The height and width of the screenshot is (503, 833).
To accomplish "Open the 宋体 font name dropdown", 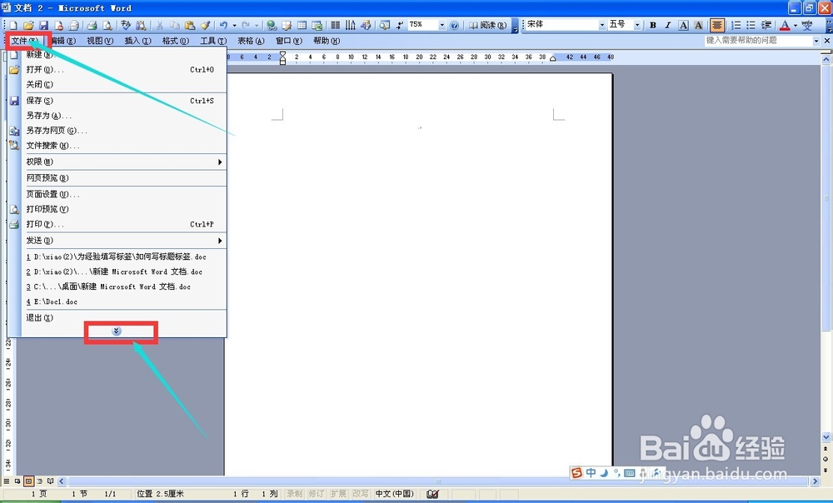I will point(602,25).
